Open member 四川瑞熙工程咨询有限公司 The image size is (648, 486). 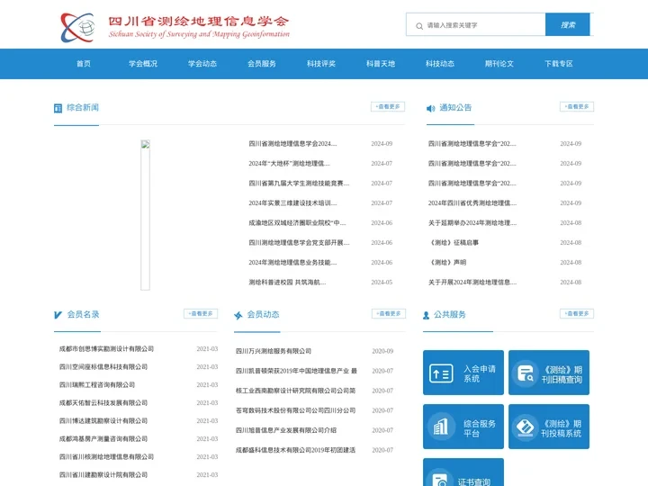coord(97,385)
